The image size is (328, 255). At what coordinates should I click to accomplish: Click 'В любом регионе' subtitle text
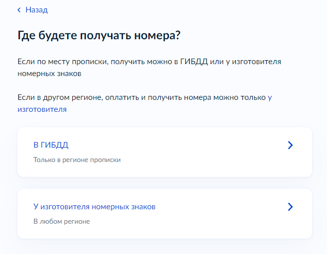point(62,221)
